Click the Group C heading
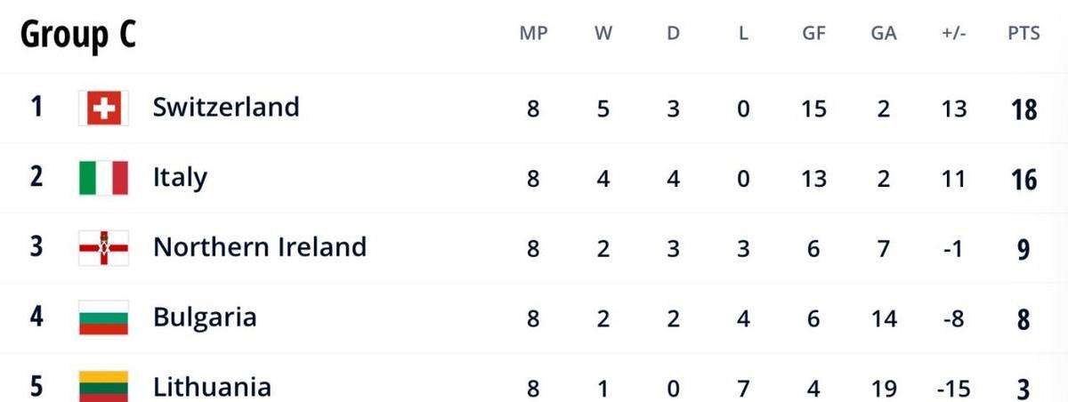Image resolution: width=1068 pixels, height=402 pixels. pyautogui.click(x=77, y=35)
